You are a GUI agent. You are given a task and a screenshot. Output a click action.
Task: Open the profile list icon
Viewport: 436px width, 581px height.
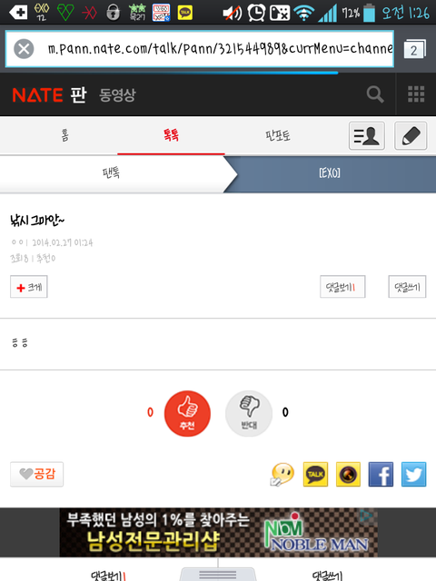(x=367, y=135)
